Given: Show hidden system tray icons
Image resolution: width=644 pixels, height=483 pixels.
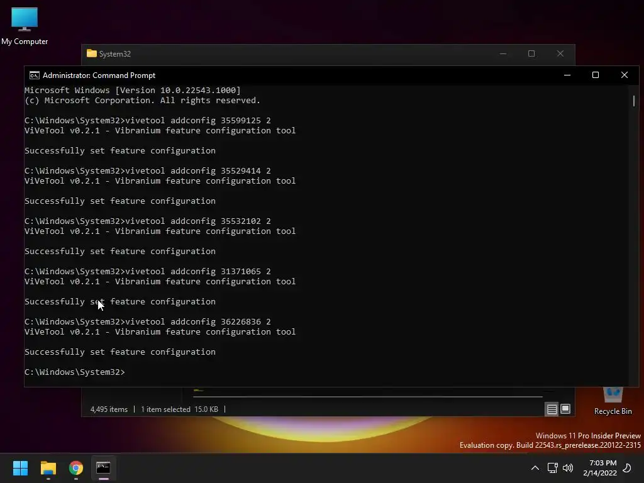Looking at the screenshot, I should (535, 468).
